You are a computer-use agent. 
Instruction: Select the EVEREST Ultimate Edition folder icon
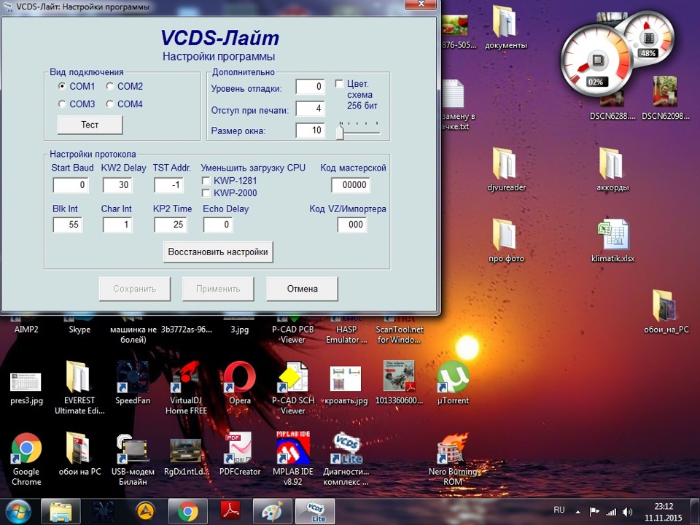[x=79, y=389]
